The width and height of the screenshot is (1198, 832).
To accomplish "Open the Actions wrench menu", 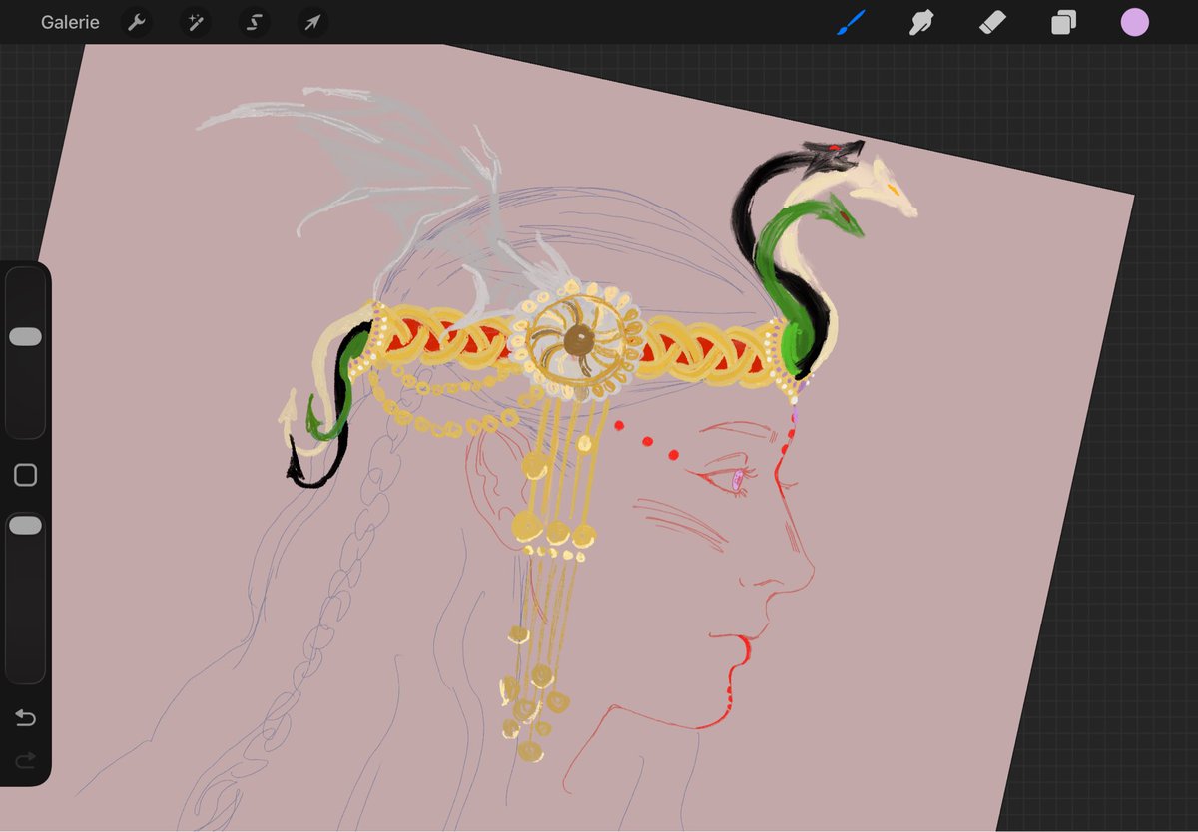I will tap(137, 22).
